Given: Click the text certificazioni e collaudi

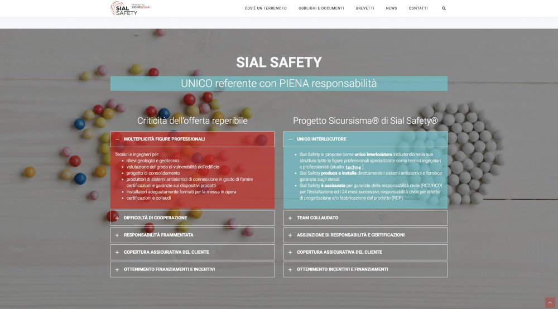Looking at the screenshot, I should pyautogui.click(x=148, y=198).
